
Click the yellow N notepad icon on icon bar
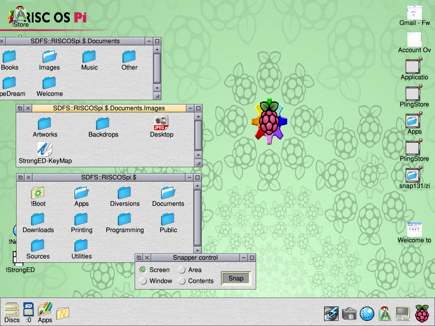(63, 313)
